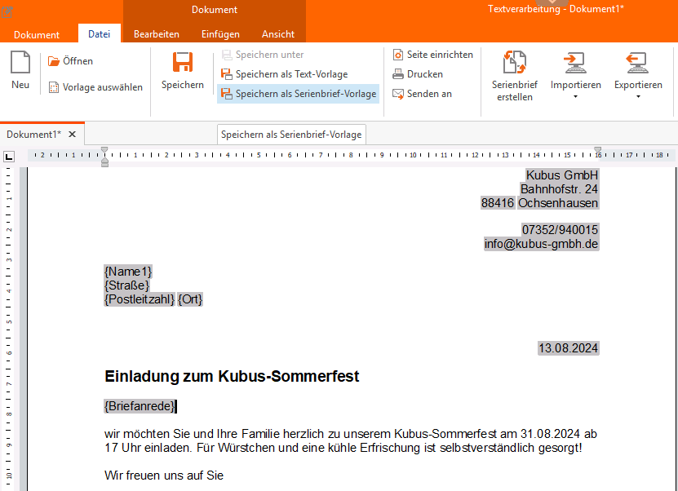Click the Vorlage auswählen icon
The height and width of the screenshot is (491, 678).
(54, 87)
